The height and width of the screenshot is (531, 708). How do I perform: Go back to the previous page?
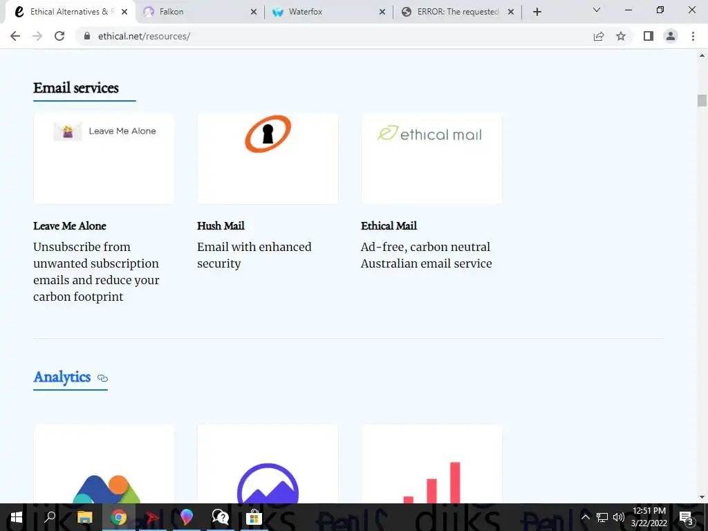[x=15, y=36]
